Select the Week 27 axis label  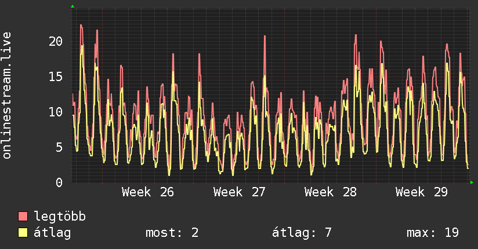(x=240, y=192)
